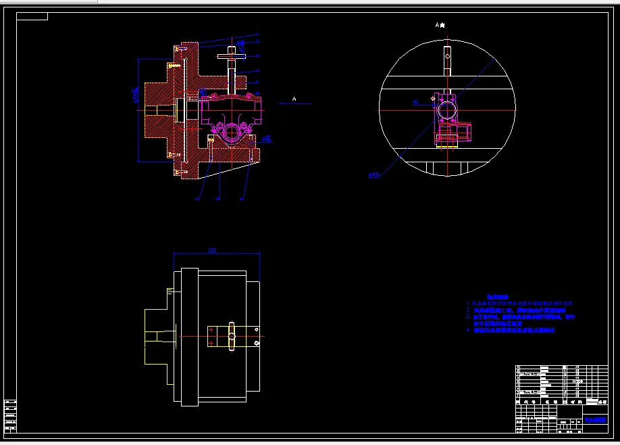Image resolution: width=620 pixels, height=445 pixels.
Task: Pick technical requirement line number 2
Action: pos(516,310)
